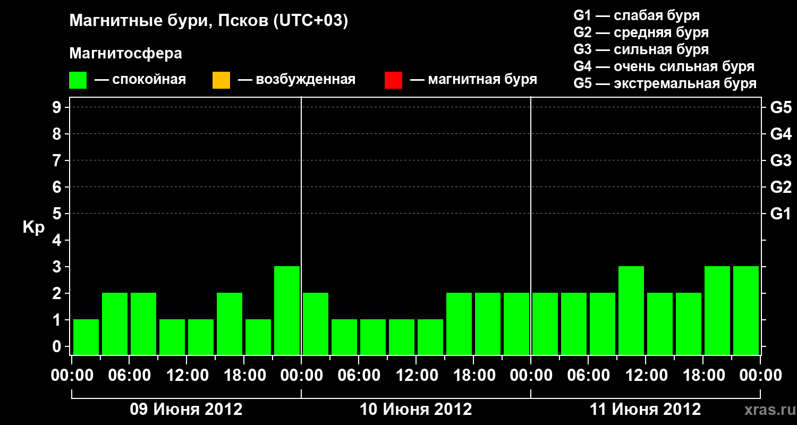Click the 'Kp' axis label
The width and height of the screenshot is (797, 425).
pyautogui.click(x=33, y=227)
